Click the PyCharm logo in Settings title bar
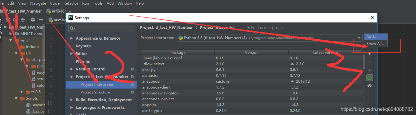Screen dimensions: 416x115 coord(71,18)
